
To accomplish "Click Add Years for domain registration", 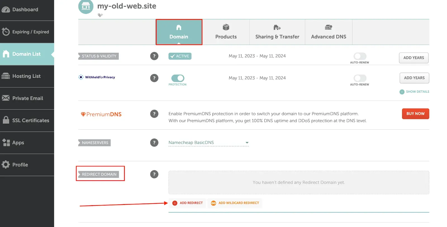I will [x=414, y=58].
